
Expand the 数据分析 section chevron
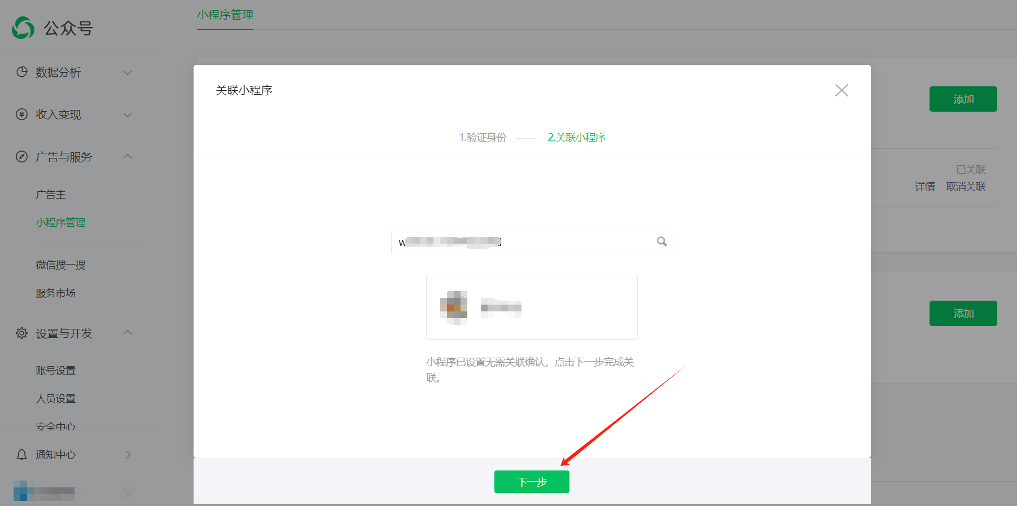128,72
